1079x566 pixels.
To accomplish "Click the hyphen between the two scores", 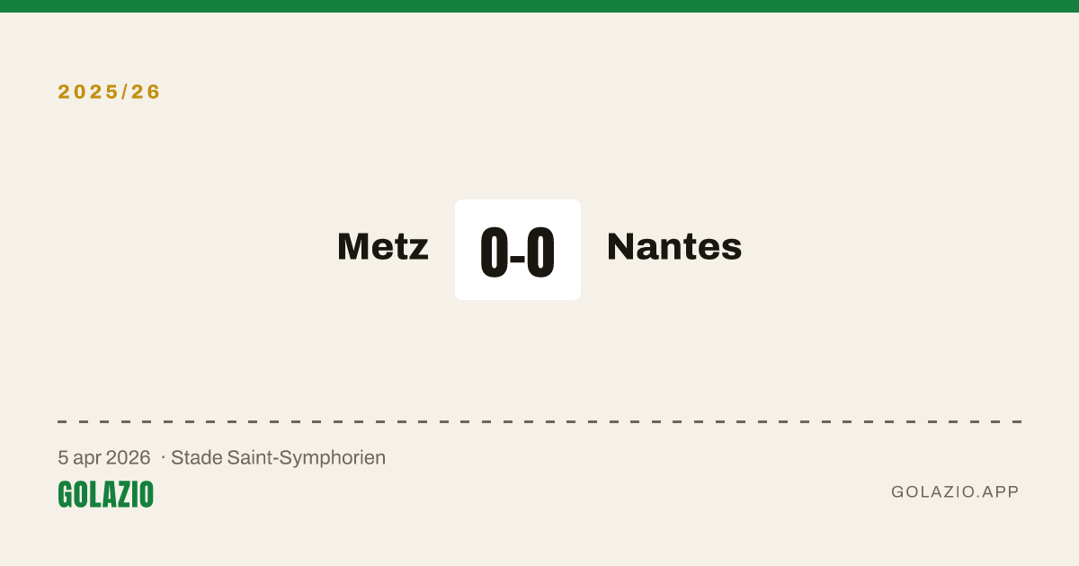I will click(x=517, y=258).
